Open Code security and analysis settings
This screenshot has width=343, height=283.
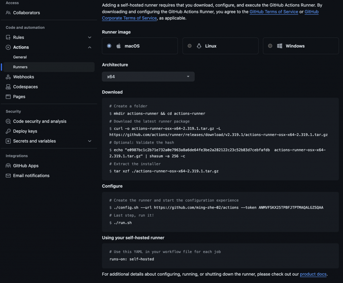40,121
